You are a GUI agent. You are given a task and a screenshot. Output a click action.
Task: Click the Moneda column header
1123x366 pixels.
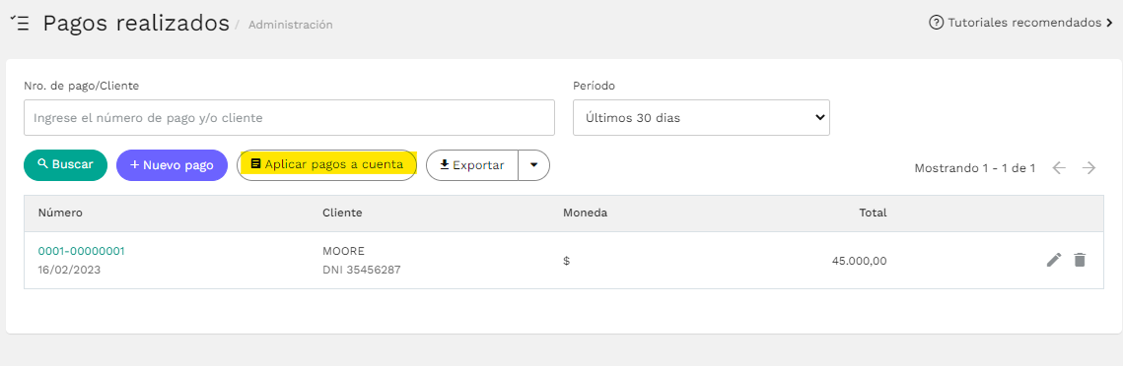[585, 213]
